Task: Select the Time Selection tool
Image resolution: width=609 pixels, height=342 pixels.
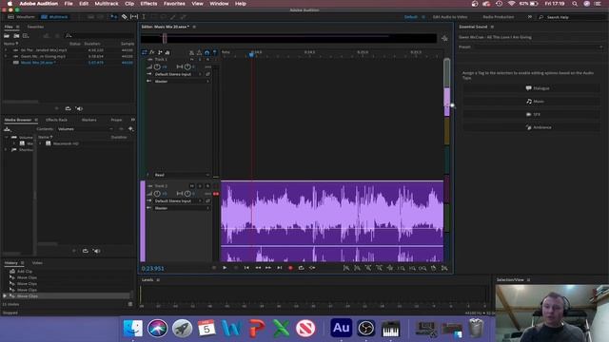Action: coord(144,17)
